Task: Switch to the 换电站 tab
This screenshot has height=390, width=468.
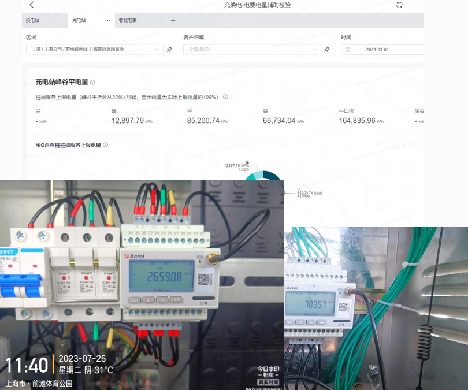Action: point(44,20)
